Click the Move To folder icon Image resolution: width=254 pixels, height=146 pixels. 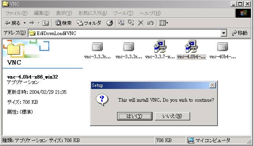point(122,23)
